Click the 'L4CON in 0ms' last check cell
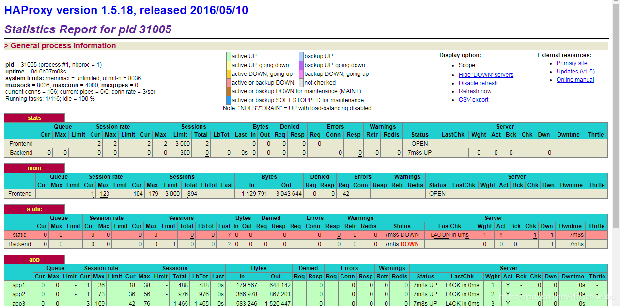This screenshot has width=620, height=306. click(x=449, y=235)
